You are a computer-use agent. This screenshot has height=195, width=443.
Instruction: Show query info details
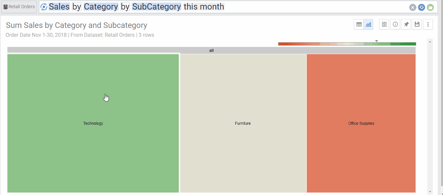coord(395,24)
